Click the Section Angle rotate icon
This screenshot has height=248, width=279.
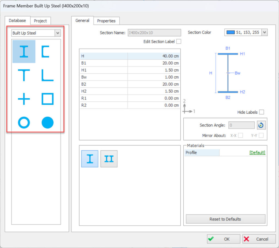(x=261, y=125)
